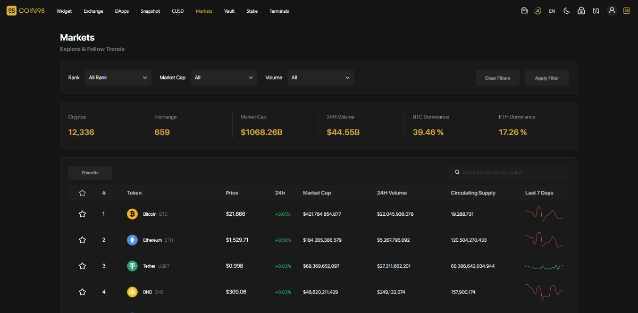
Task: Sort by Market Cap column header
Action: click(317, 193)
